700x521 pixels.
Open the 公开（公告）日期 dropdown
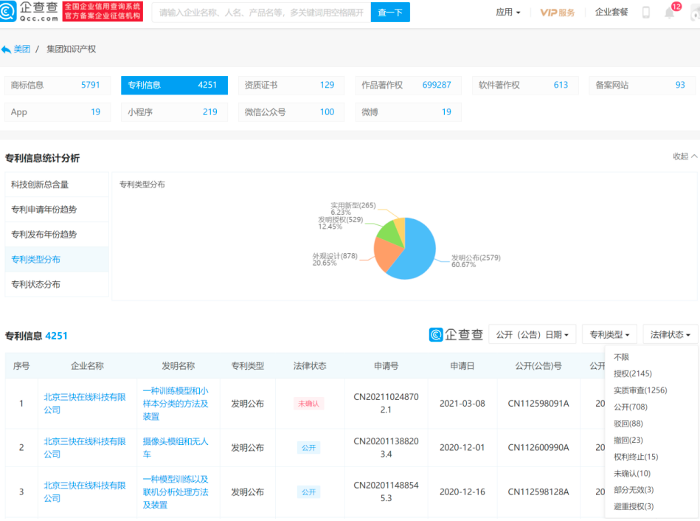click(x=532, y=335)
